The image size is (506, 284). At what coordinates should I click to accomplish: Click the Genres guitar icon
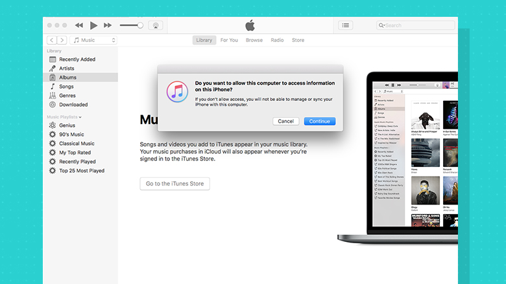pyautogui.click(x=53, y=95)
